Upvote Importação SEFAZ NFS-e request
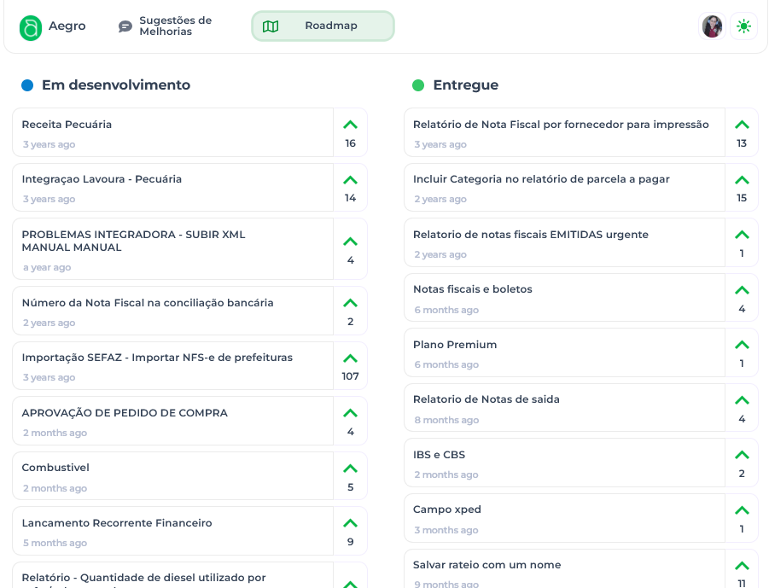Screen dimensions: 769x588 pos(350,358)
